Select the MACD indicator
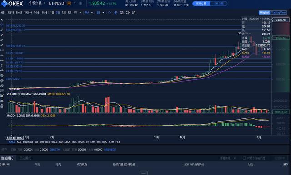Image resolution: width=291 pixels, height=175 pixels. coord(12,142)
